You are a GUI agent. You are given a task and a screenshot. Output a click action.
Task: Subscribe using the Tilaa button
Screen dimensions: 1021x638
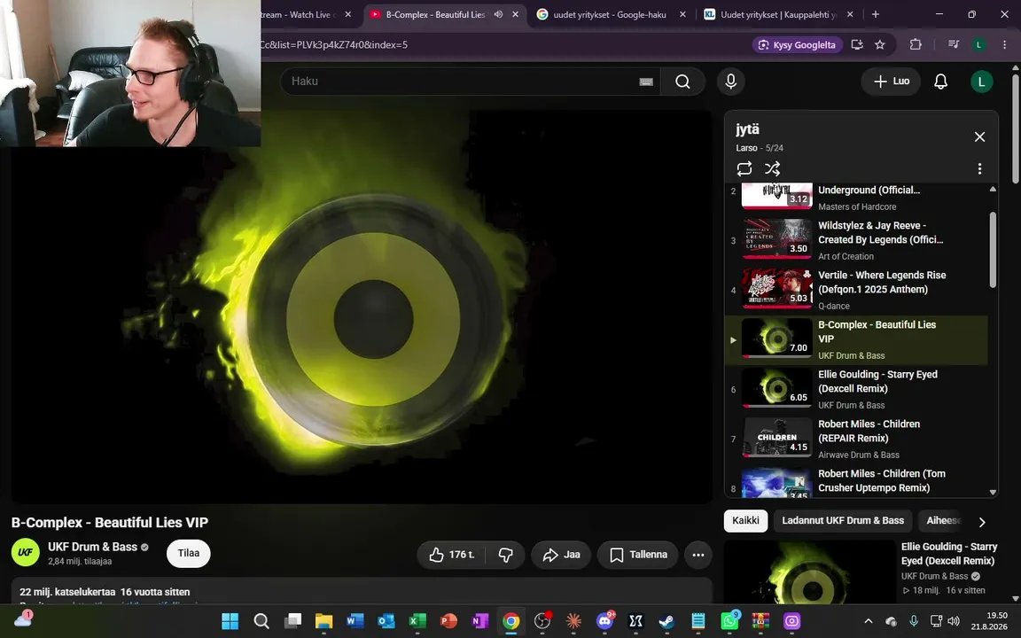point(188,553)
